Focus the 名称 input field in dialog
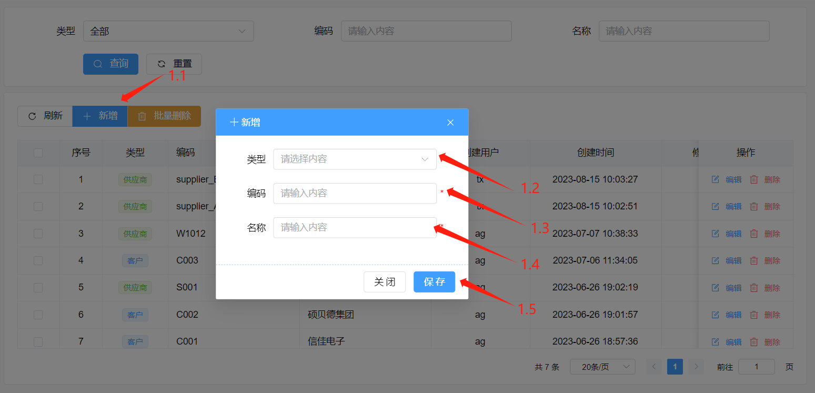 point(355,228)
